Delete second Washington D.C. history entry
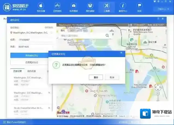 [49, 93]
